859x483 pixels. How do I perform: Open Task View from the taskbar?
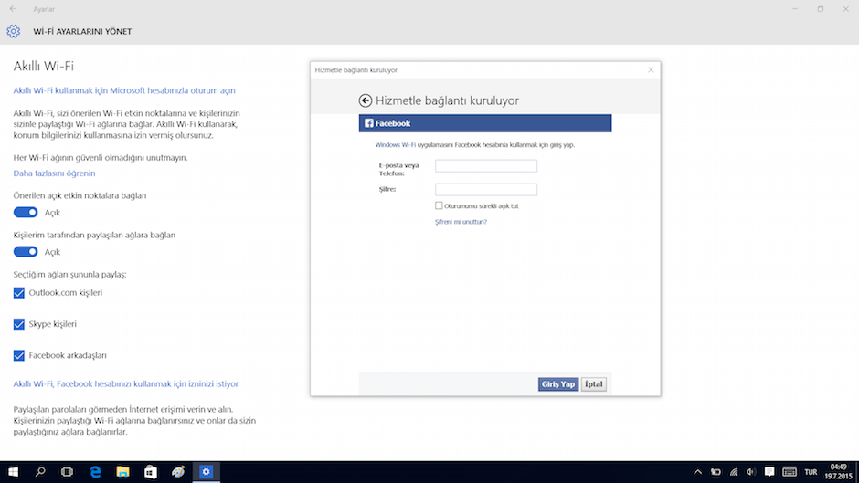[x=68, y=471]
